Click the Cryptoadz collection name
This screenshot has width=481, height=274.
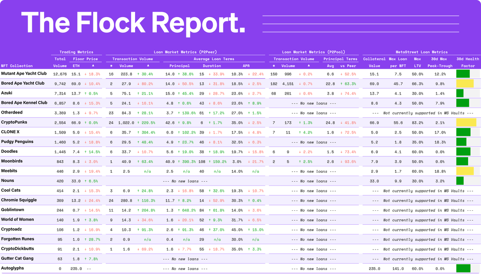12,229
